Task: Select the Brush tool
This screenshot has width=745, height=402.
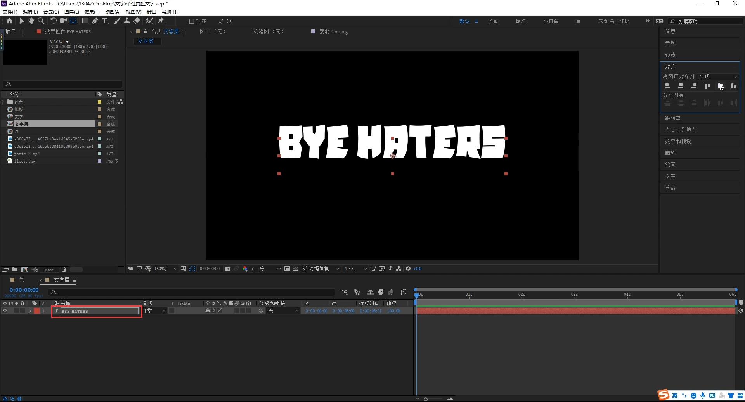Action: click(x=117, y=21)
